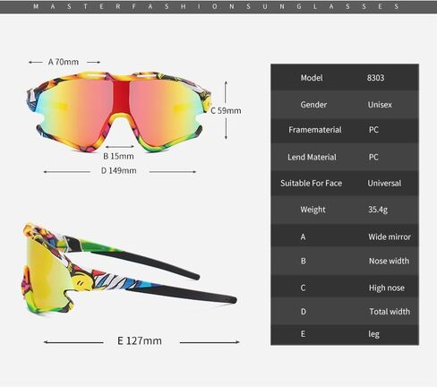Click the front-view sunglasses image
Viewport: 437px width, 387px height.
pyautogui.click(x=118, y=111)
